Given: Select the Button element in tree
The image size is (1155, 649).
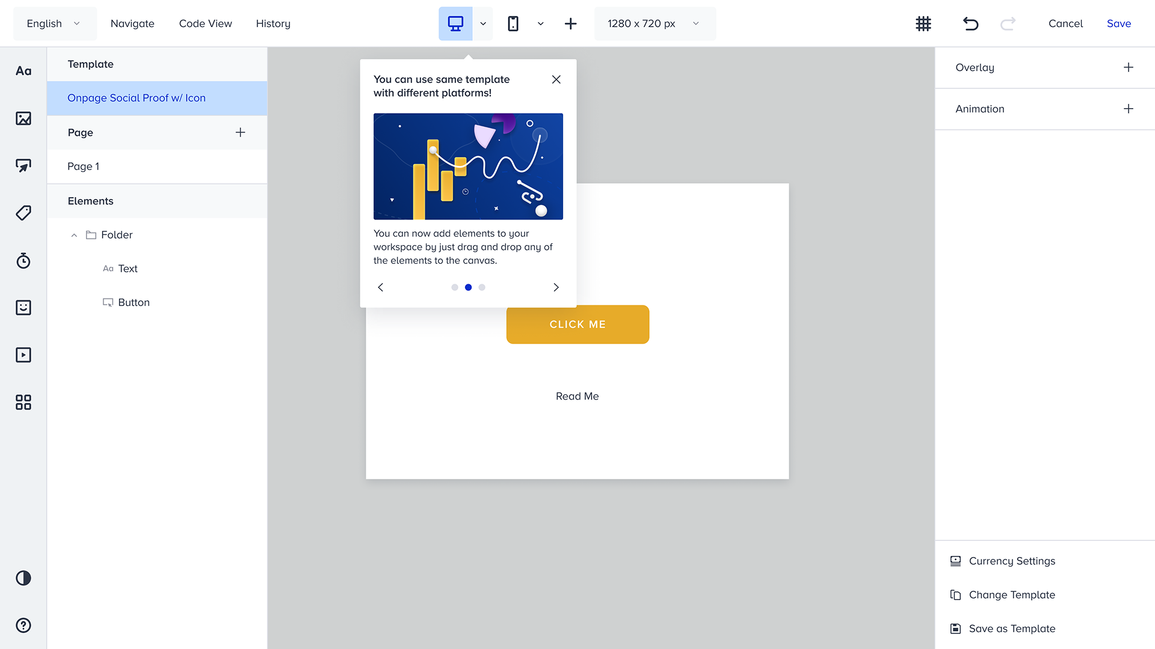Looking at the screenshot, I should coord(134,302).
